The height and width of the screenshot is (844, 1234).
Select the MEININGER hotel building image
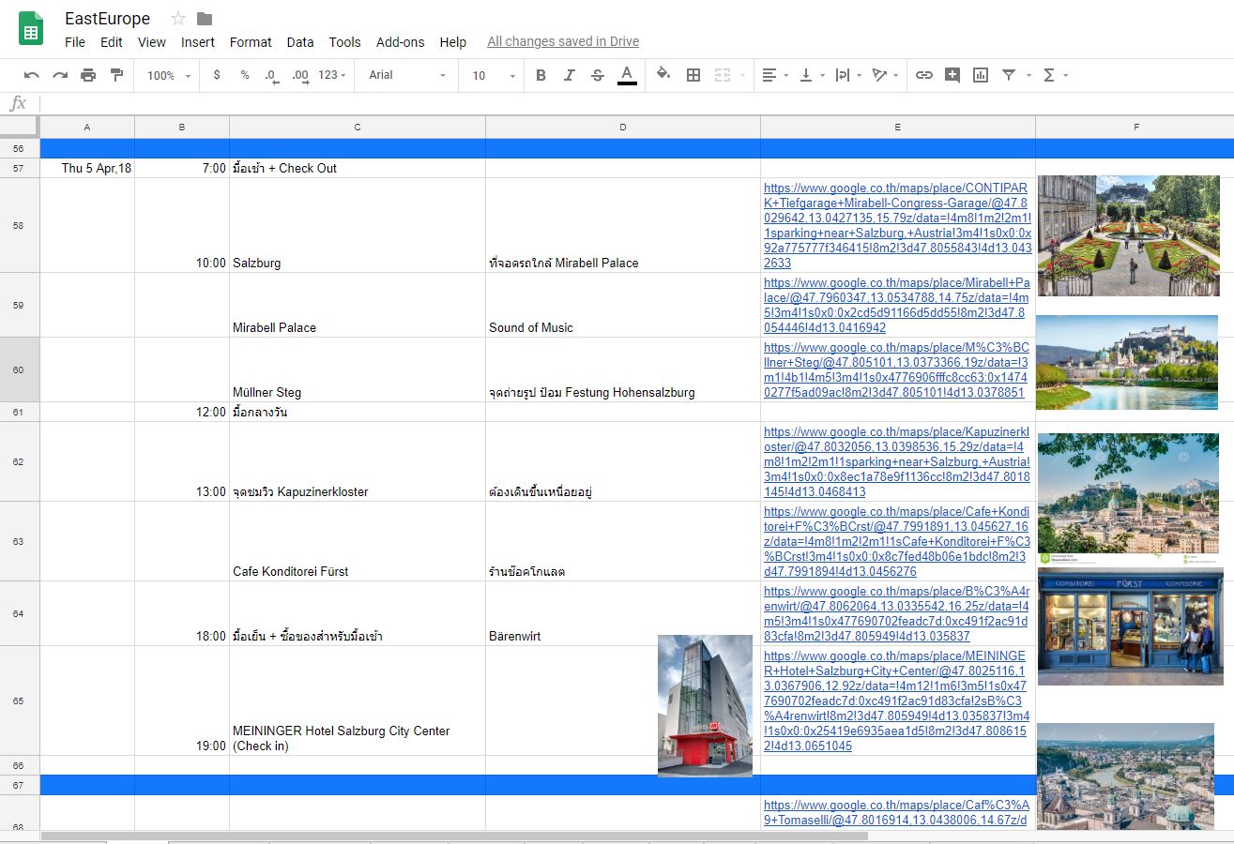point(705,706)
